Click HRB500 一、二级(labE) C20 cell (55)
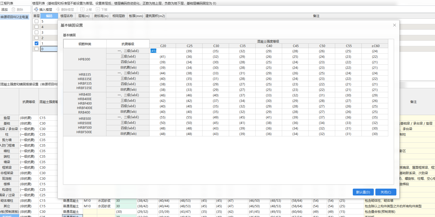 [x=163, y=117]
